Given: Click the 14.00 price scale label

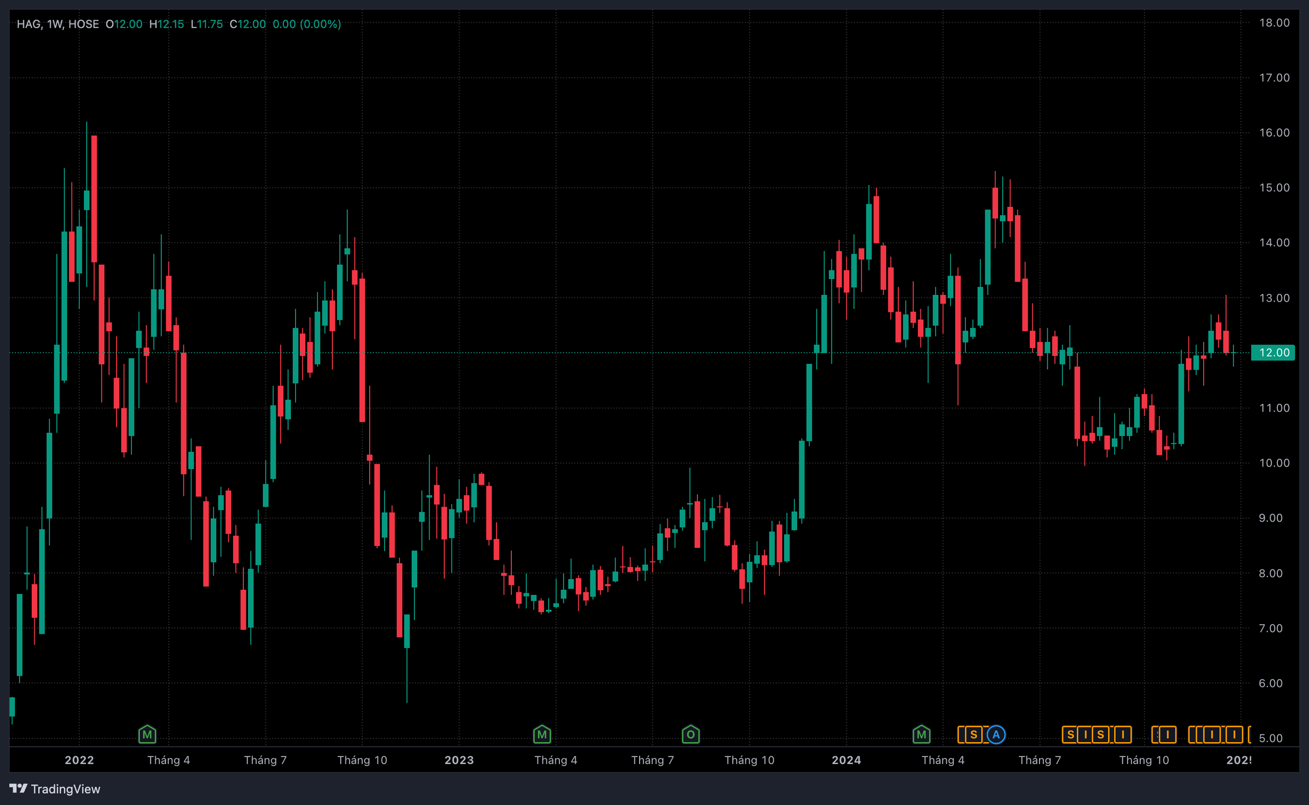Looking at the screenshot, I should 1274,242.
